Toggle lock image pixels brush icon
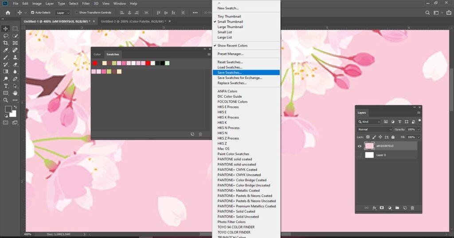Image resolution: width=454 pixels, height=238 pixels. point(374,137)
